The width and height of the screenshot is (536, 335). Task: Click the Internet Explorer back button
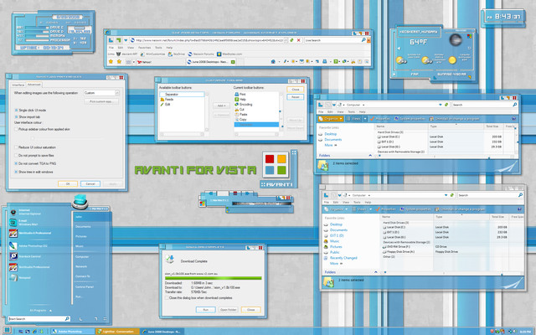tap(111, 40)
